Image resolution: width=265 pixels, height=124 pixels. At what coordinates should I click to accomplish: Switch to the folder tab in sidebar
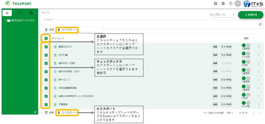(19, 13)
